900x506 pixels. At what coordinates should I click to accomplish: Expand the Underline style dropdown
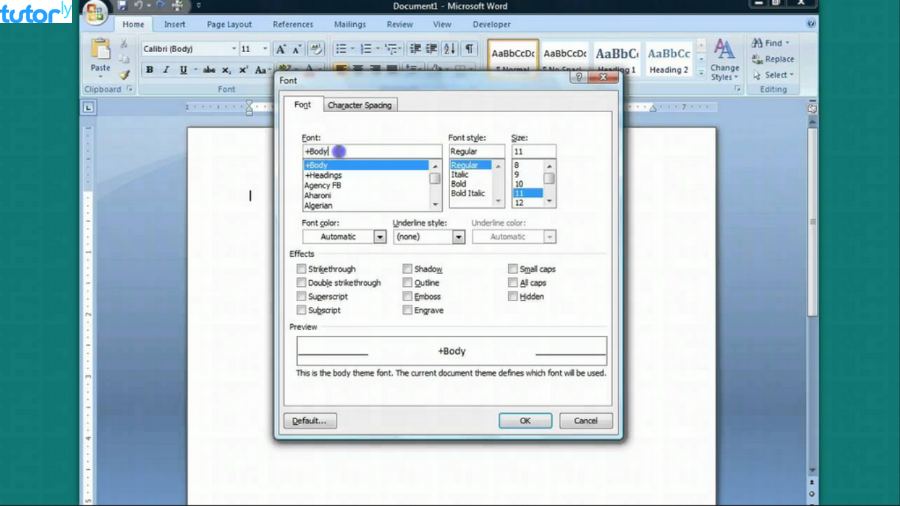459,237
